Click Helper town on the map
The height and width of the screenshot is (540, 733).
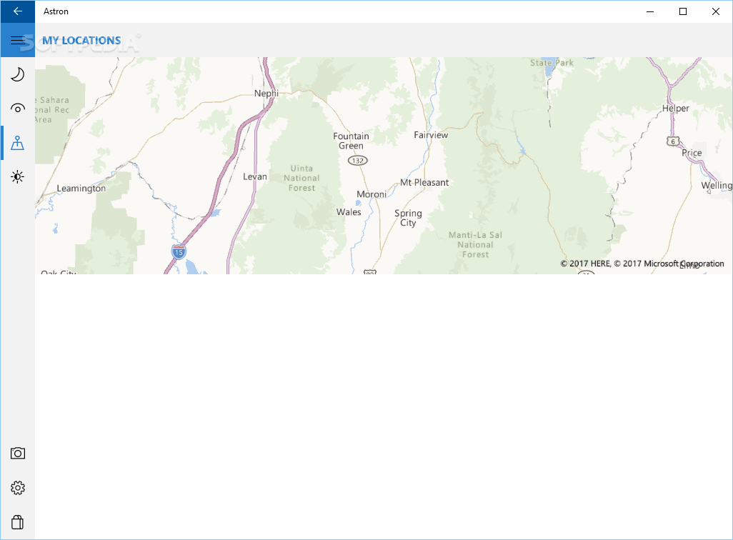click(676, 109)
